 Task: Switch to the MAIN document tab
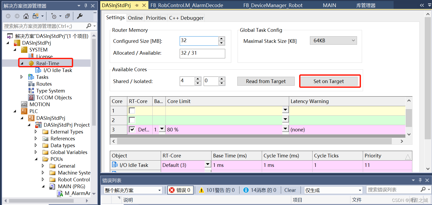point(329,5)
